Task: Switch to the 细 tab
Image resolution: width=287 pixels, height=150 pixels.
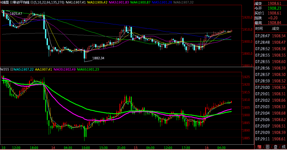Action: tap(259, 147)
